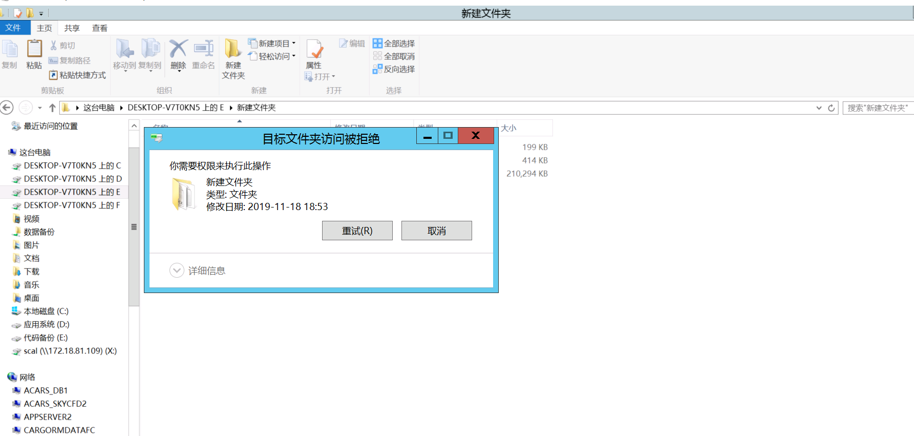Open the Open (打开) dropdown in ribbon
The image size is (914, 436).
click(320, 77)
